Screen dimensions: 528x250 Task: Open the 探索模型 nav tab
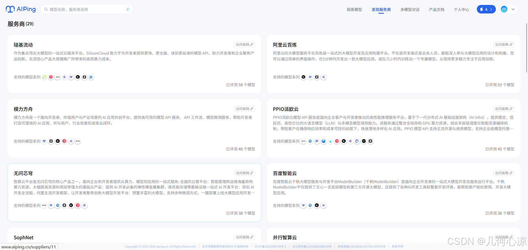pyautogui.click(x=354, y=10)
